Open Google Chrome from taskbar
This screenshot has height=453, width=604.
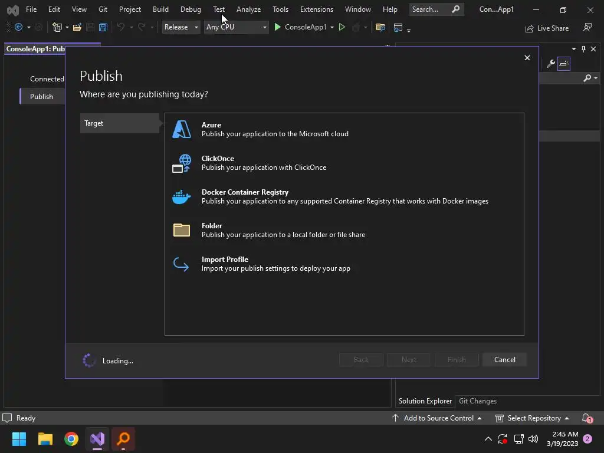point(71,439)
